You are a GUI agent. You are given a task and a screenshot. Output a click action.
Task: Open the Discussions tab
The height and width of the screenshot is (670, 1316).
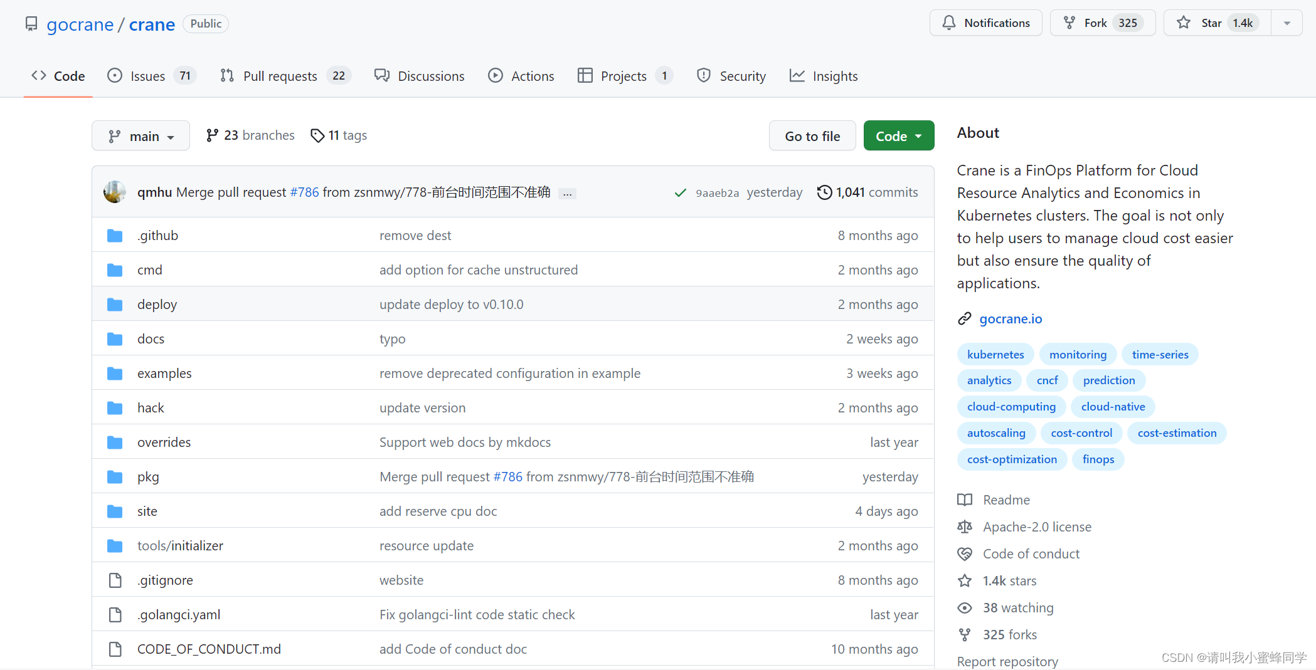point(419,76)
